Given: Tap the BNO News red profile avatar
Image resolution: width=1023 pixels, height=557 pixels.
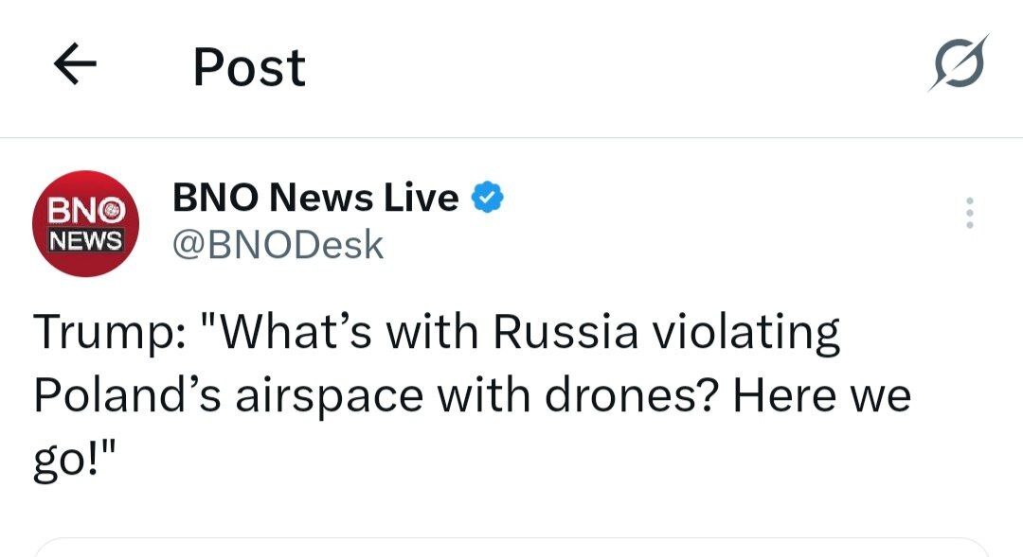Looking at the screenshot, I should pos(86,223).
